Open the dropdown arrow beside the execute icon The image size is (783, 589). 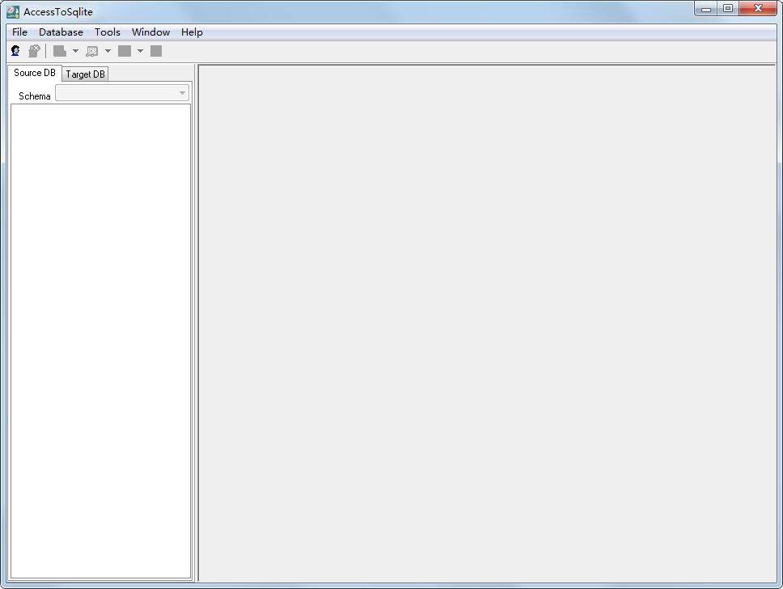pos(140,50)
